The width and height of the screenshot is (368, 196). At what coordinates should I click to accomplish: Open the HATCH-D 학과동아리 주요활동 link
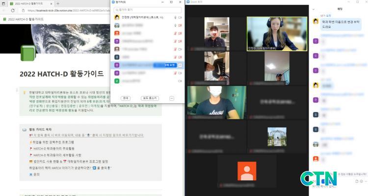tap(54, 148)
